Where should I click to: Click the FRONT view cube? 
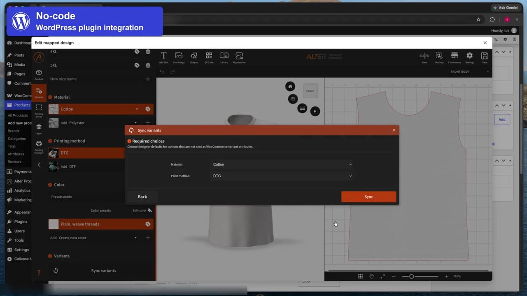click(x=310, y=91)
